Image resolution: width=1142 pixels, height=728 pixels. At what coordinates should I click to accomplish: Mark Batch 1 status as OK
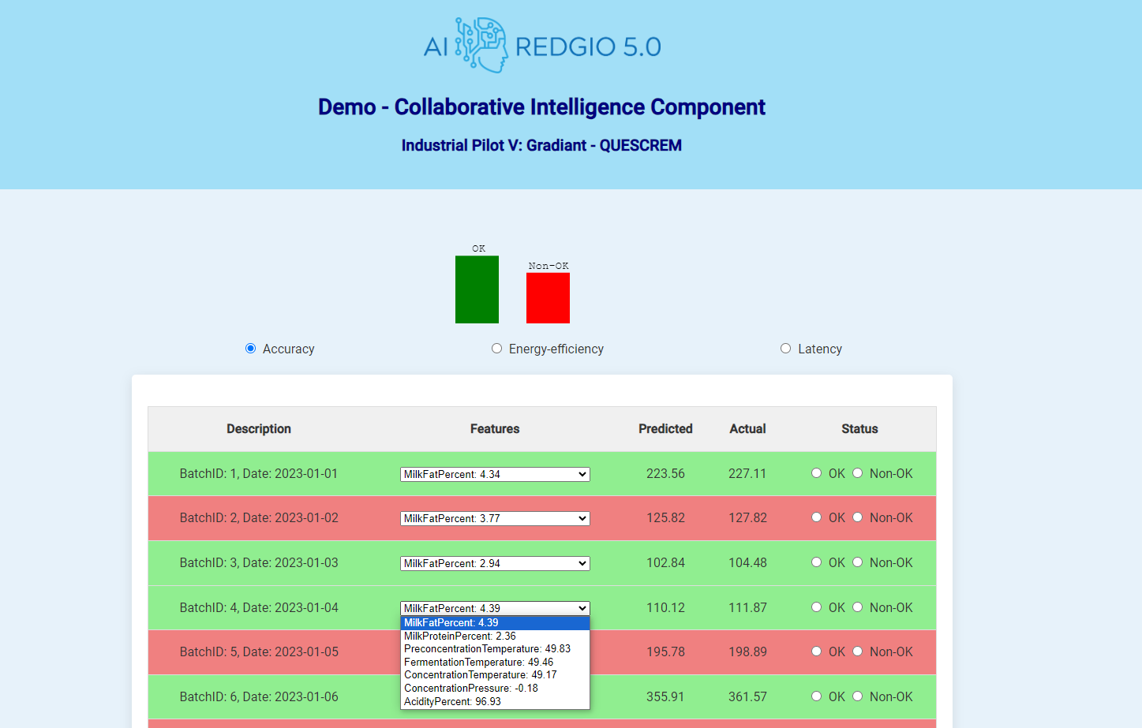pos(817,473)
